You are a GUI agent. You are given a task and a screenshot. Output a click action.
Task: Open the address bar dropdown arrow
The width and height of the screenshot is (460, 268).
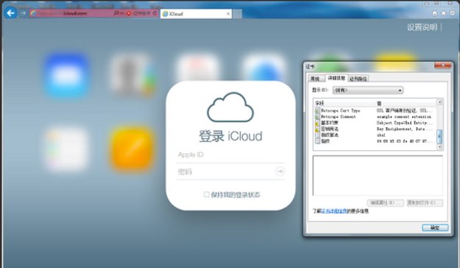[x=121, y=13]
